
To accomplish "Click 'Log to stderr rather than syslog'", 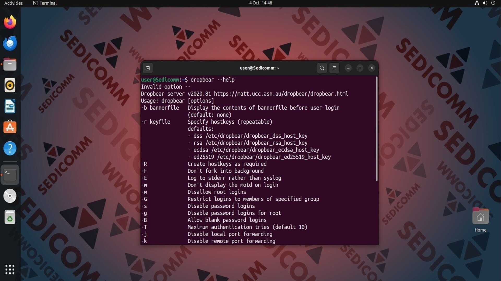I will (234, 178).
